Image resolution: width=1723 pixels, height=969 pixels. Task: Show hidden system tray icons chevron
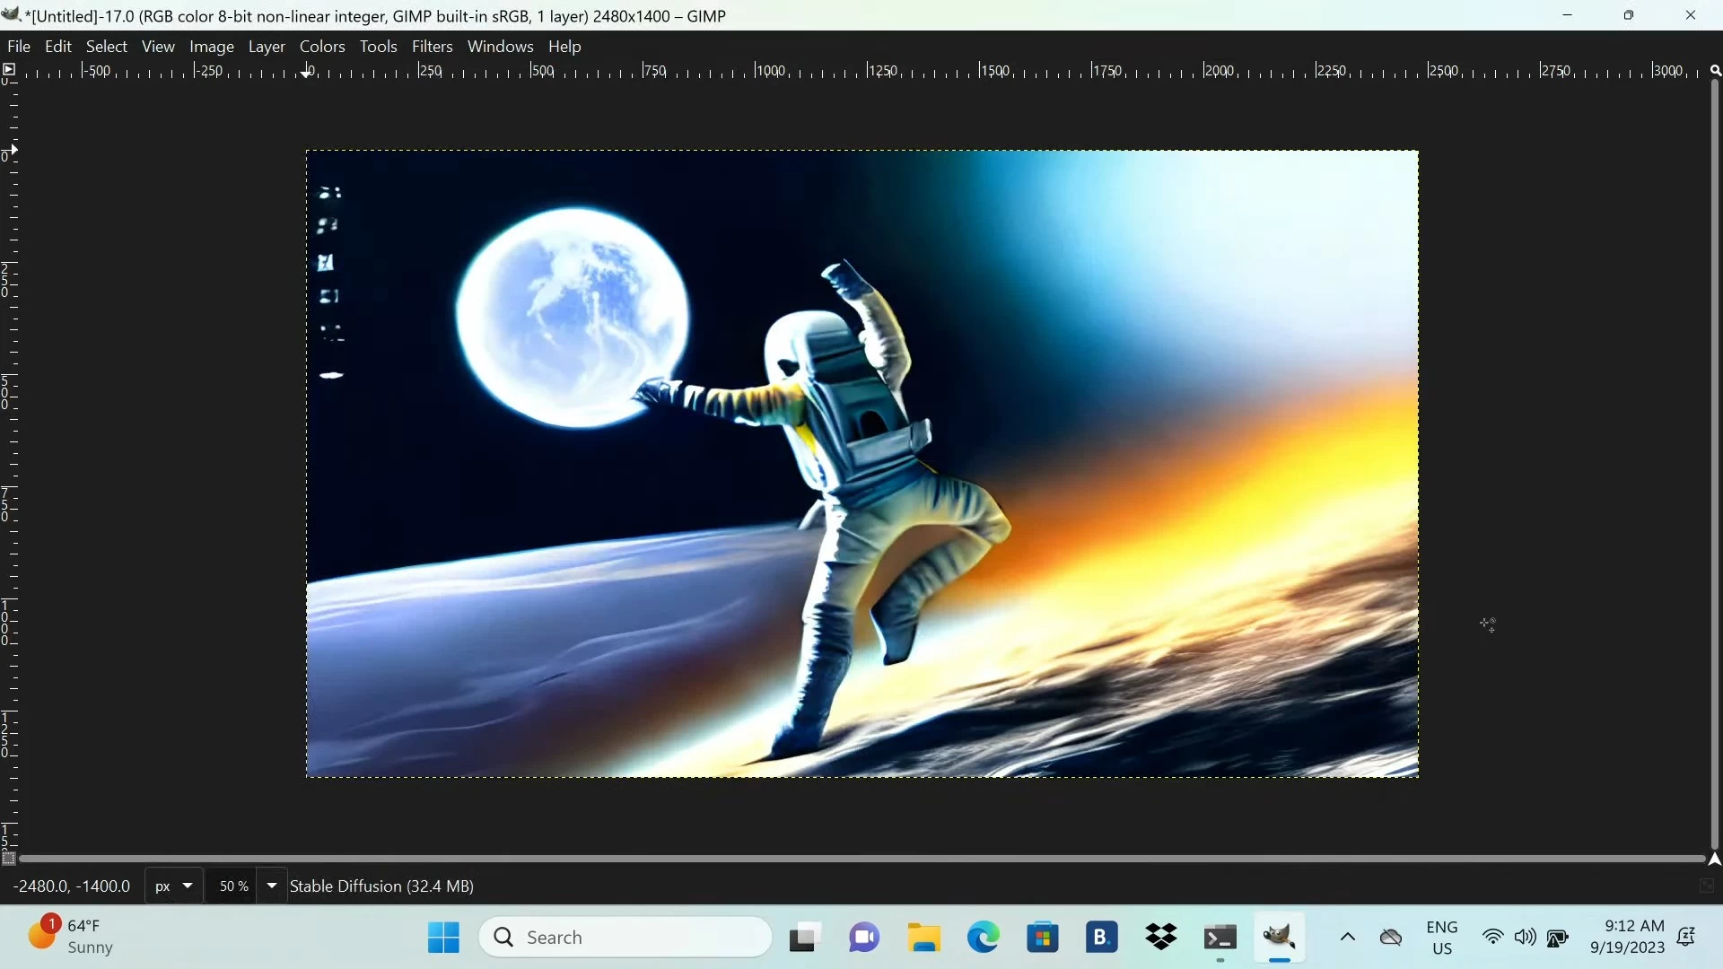point(1348,938)
